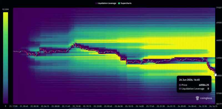This screenshot has height=109, width=222.
Task: Click the 23, 14:00 time axis label
Action: (140, 106)
